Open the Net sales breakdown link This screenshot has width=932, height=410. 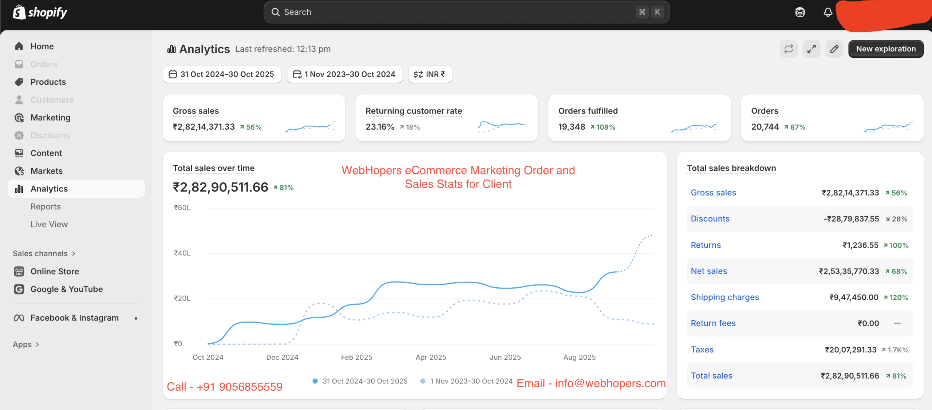[x=708, y=271]
